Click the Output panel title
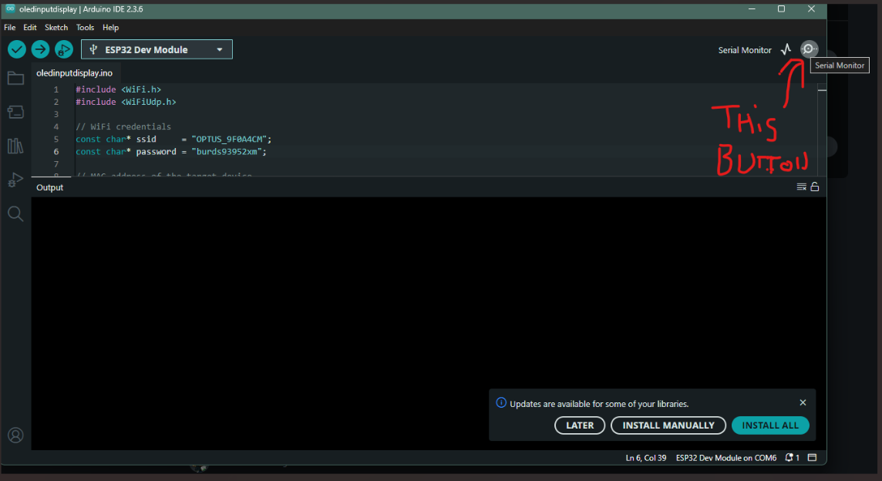The image size is (882, 481). click(49, 187)
